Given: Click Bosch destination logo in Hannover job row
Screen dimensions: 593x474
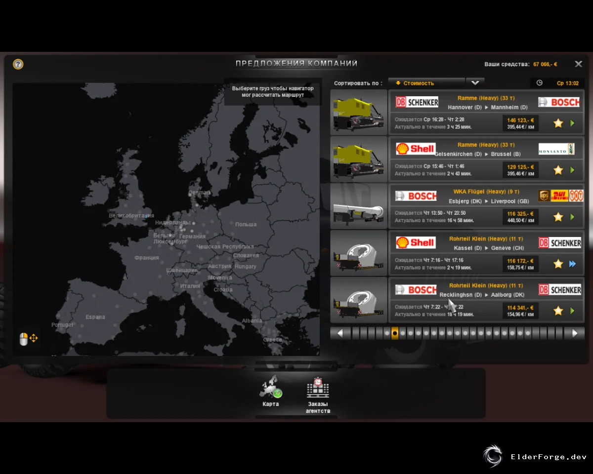Looking at the screenshot, I should click(559, 102).
